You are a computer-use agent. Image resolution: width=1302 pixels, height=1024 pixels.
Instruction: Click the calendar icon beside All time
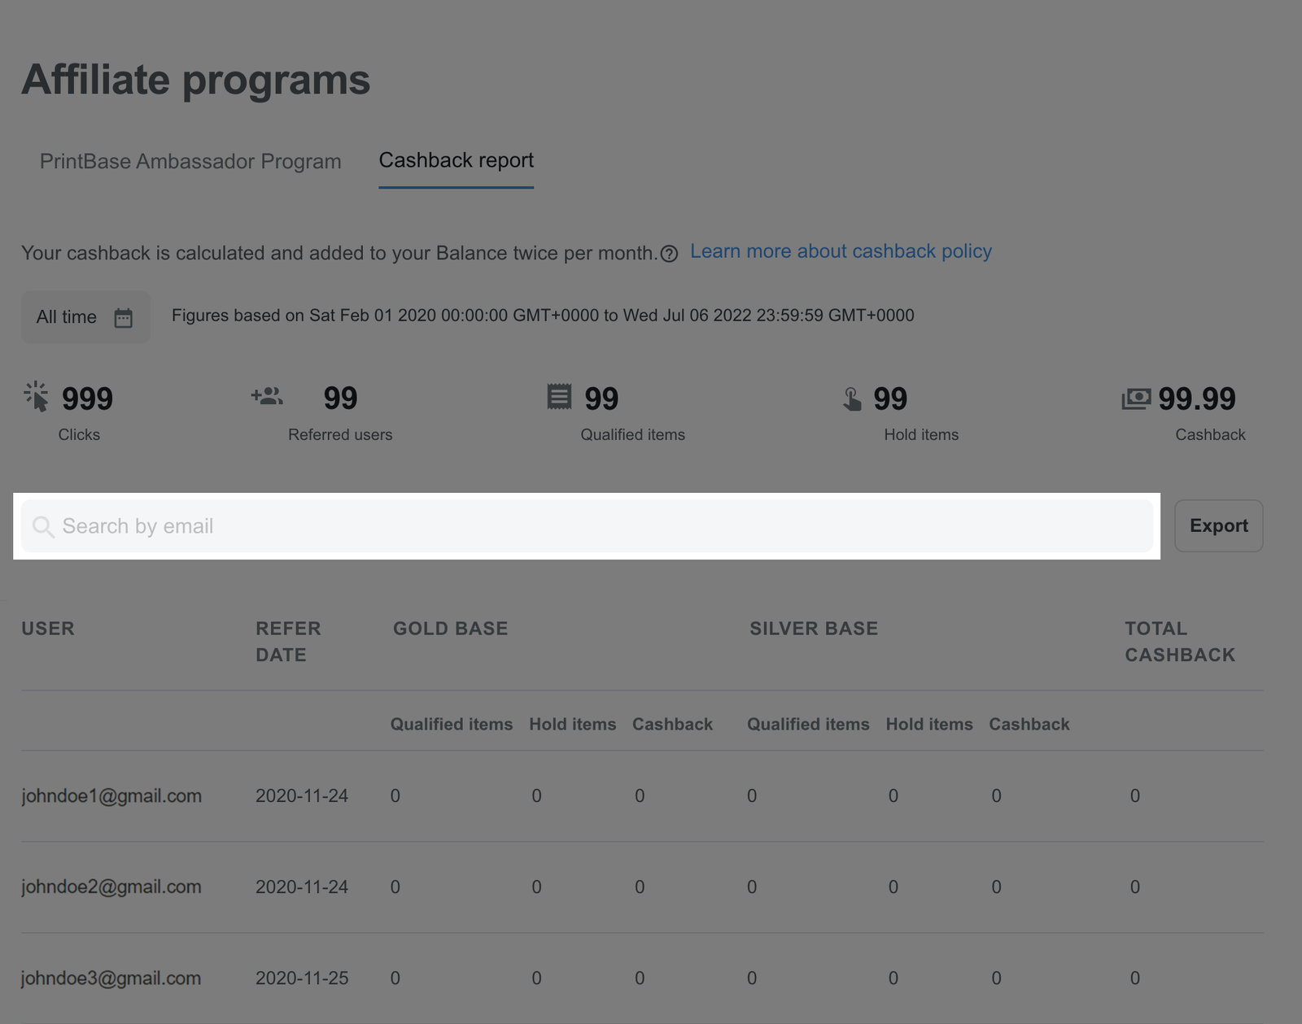tap(123, 317)
